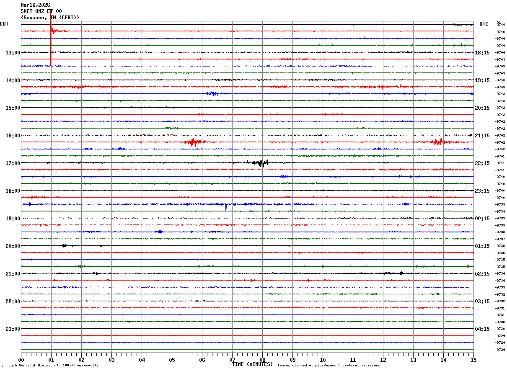Click the 02:15 UTC time label
Viewport: 507px width, 371px height.
(482, 274)
